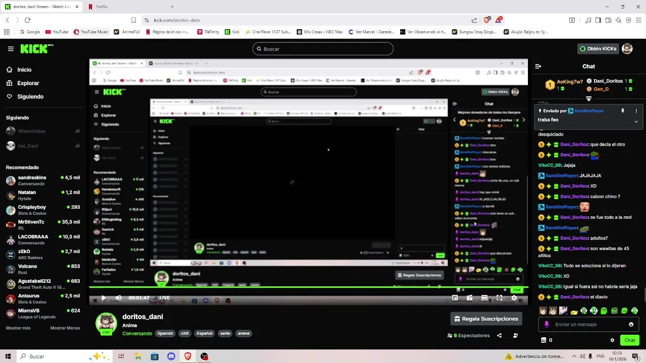Unpin the pinned message
This screenshot has width=646, height=363.
pyautogui.click(x=623, y=111)
